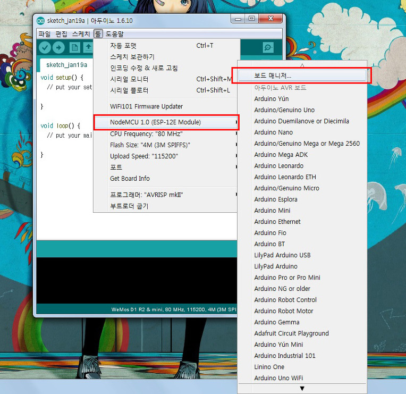Select Arduino Yún board

302,99
